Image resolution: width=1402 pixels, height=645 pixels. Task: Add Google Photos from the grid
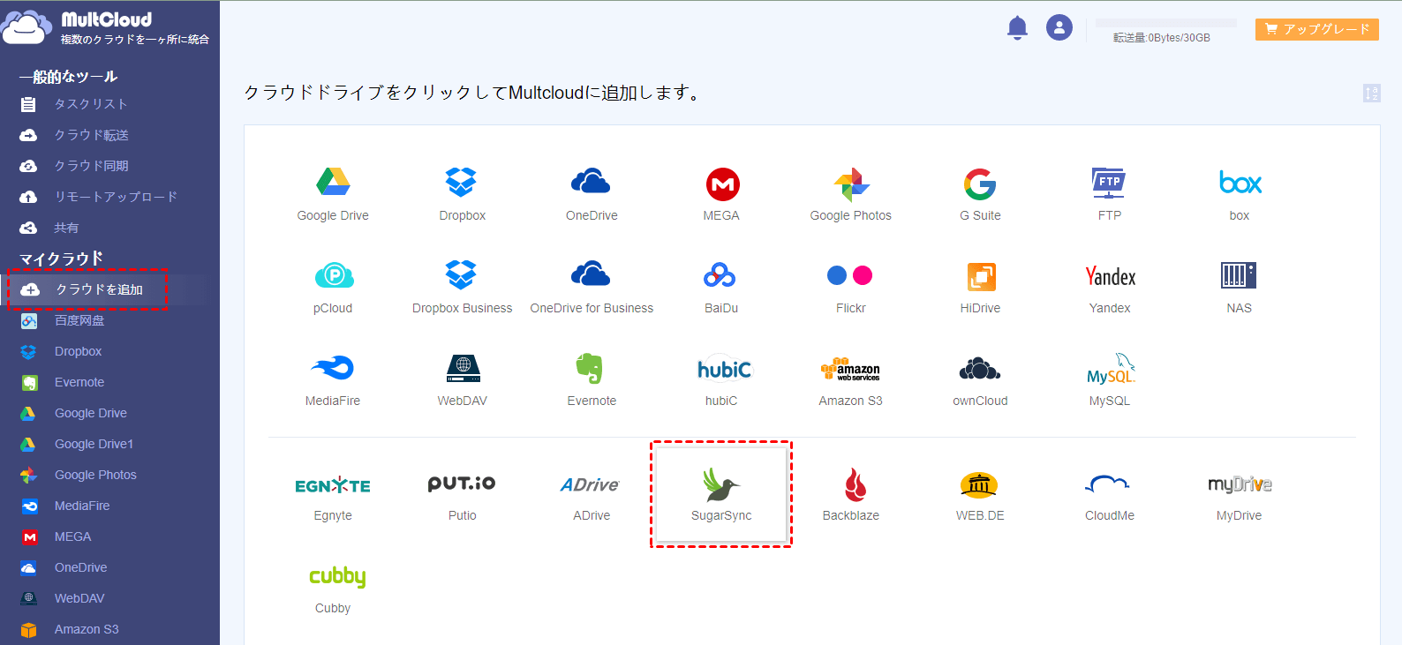[x=851, y=193]
